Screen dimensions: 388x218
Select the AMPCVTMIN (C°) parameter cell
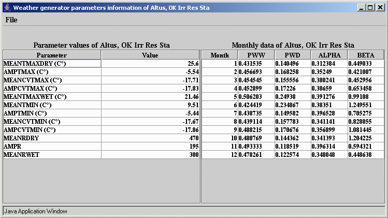pos(52,130)
